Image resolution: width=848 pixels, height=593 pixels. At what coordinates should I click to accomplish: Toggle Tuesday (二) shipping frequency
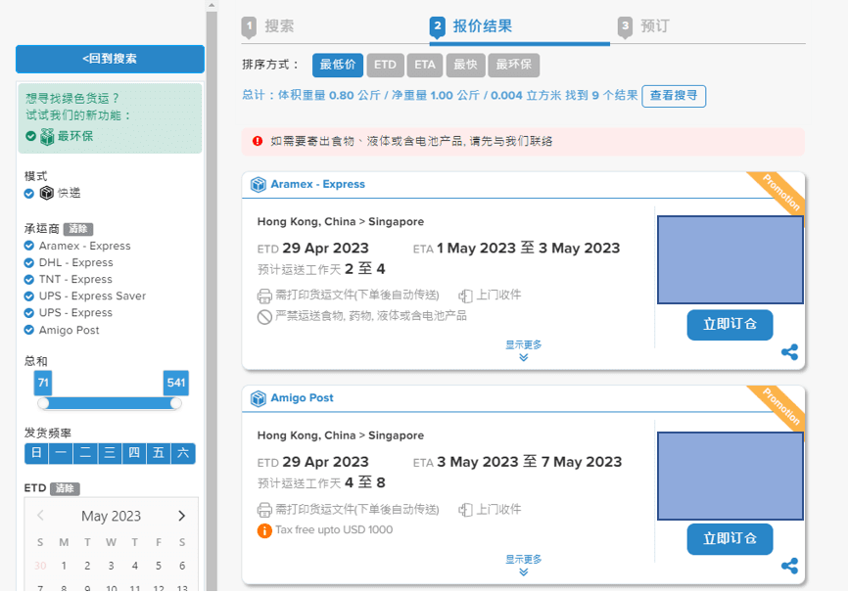coord(85,453)
